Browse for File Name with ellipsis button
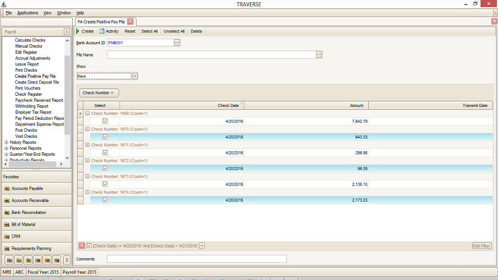Screen dimensions: 498x280 (x=319, y=55)
